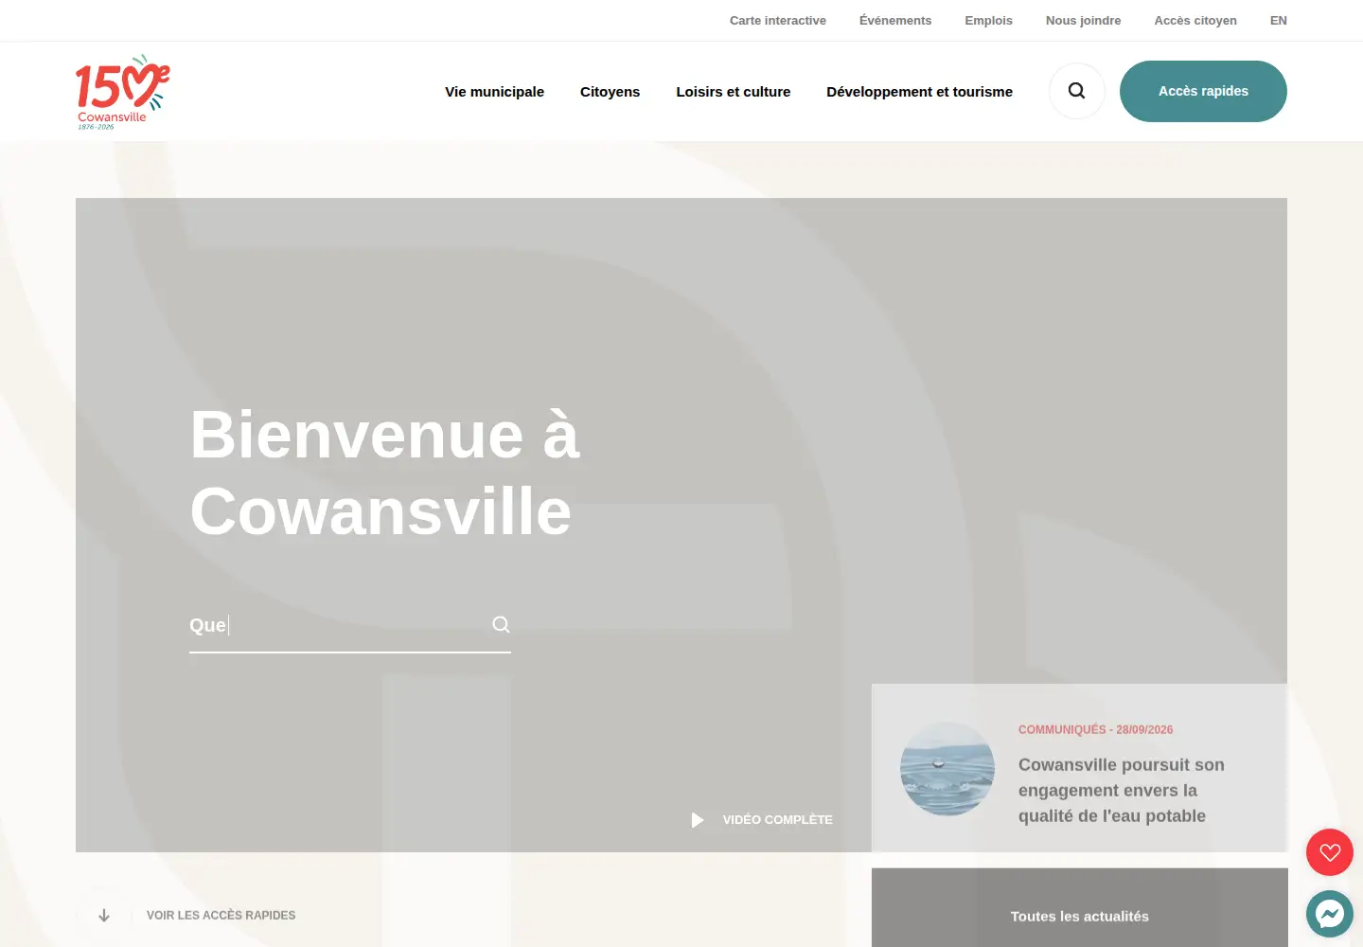
Task: Open the Carte interactive link
Action: 777,20
